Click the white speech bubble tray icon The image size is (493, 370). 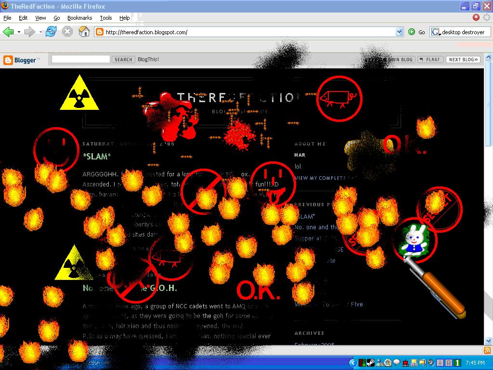click(x=397, y=363)
